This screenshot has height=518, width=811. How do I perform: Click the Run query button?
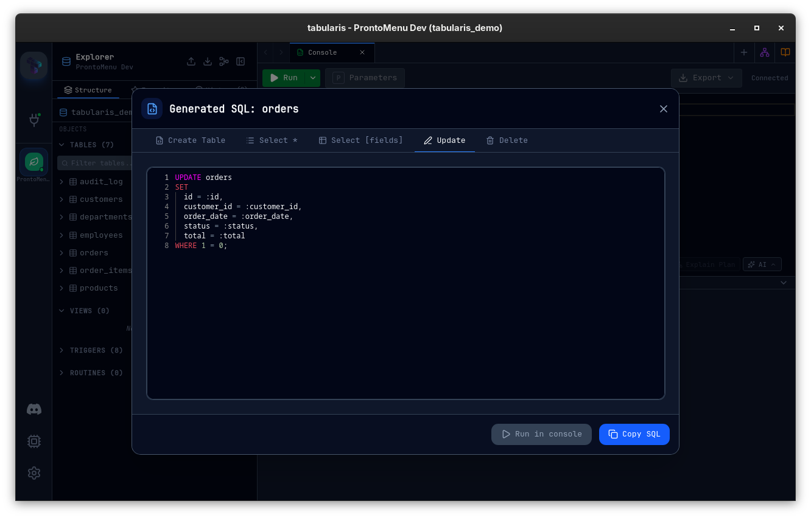pos(284,78)
